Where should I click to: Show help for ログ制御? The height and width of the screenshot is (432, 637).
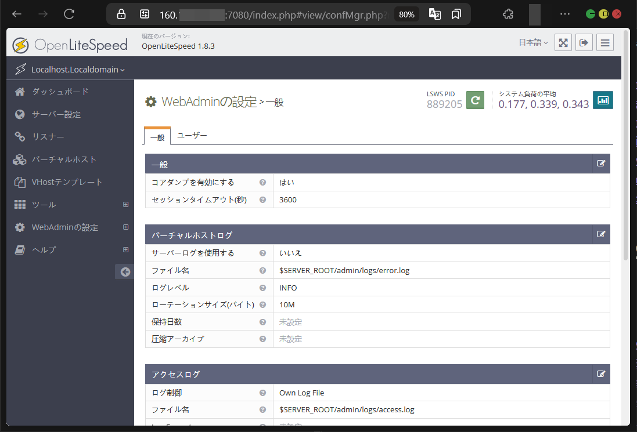tap(263, 393)
